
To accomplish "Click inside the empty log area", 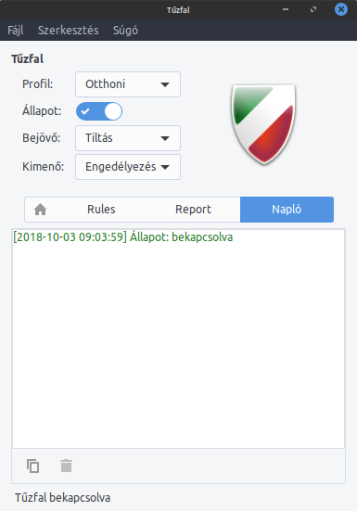I will 178,345.
